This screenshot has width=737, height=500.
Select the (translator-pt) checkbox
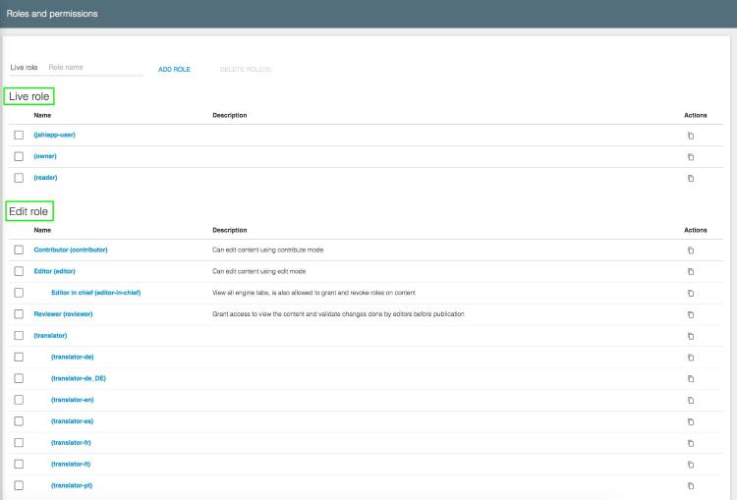point(19,485)
